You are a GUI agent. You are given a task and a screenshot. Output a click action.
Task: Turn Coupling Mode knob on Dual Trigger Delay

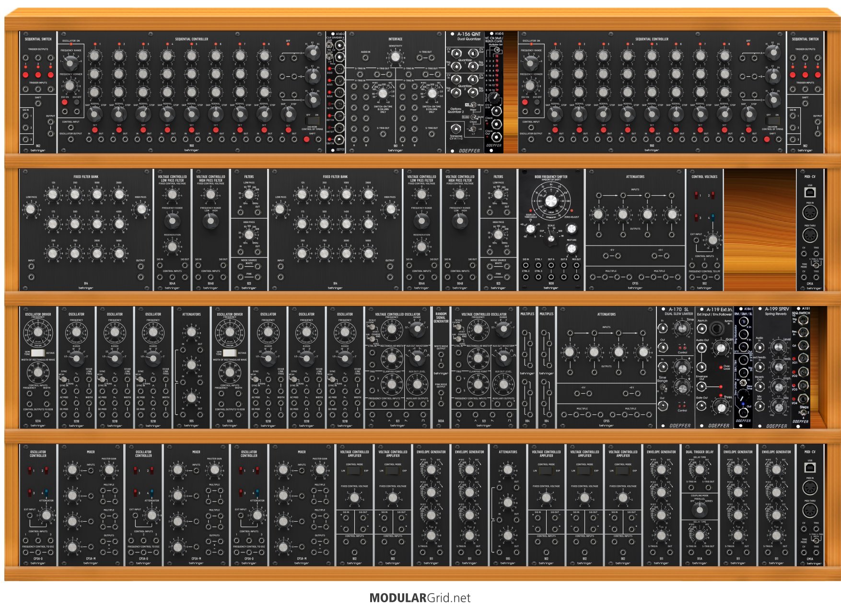pos(700,510)
